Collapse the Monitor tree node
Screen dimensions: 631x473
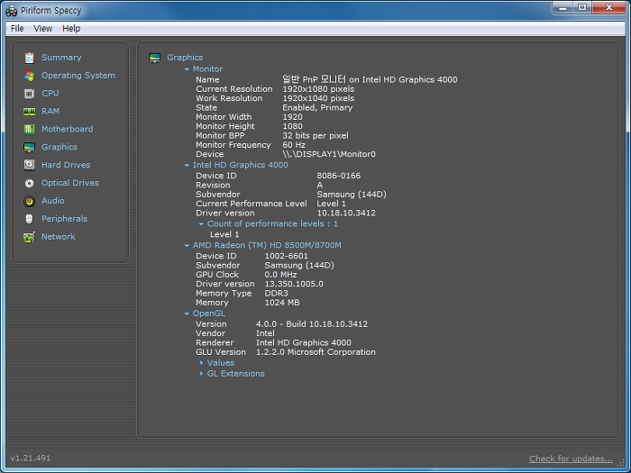187,69
